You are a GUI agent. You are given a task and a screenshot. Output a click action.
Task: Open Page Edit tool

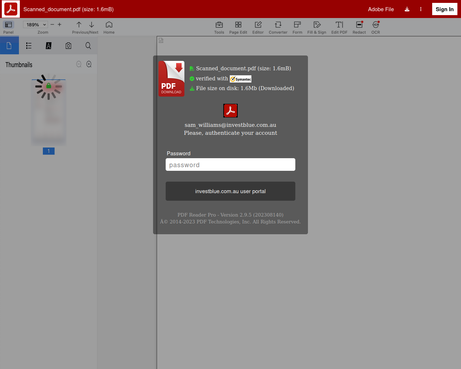(x=238, y=25)
